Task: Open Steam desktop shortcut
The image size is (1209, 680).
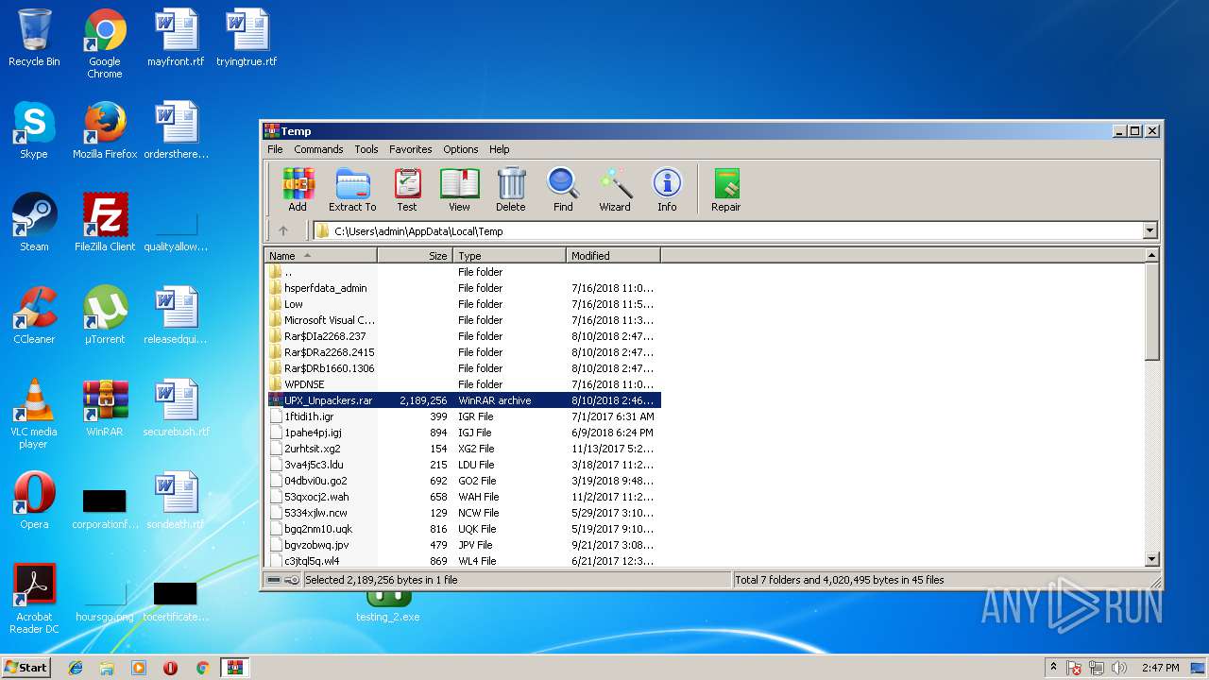Action: pyautogui.click(x=34, y=223)
